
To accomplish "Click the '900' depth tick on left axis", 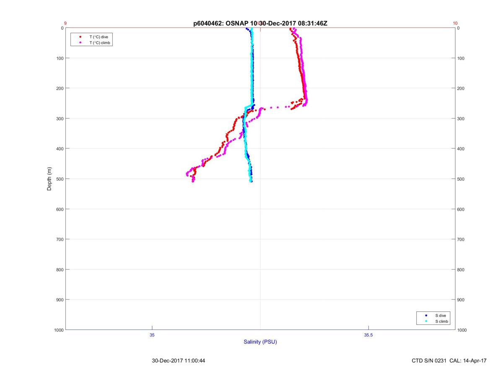I will point(60,300).
